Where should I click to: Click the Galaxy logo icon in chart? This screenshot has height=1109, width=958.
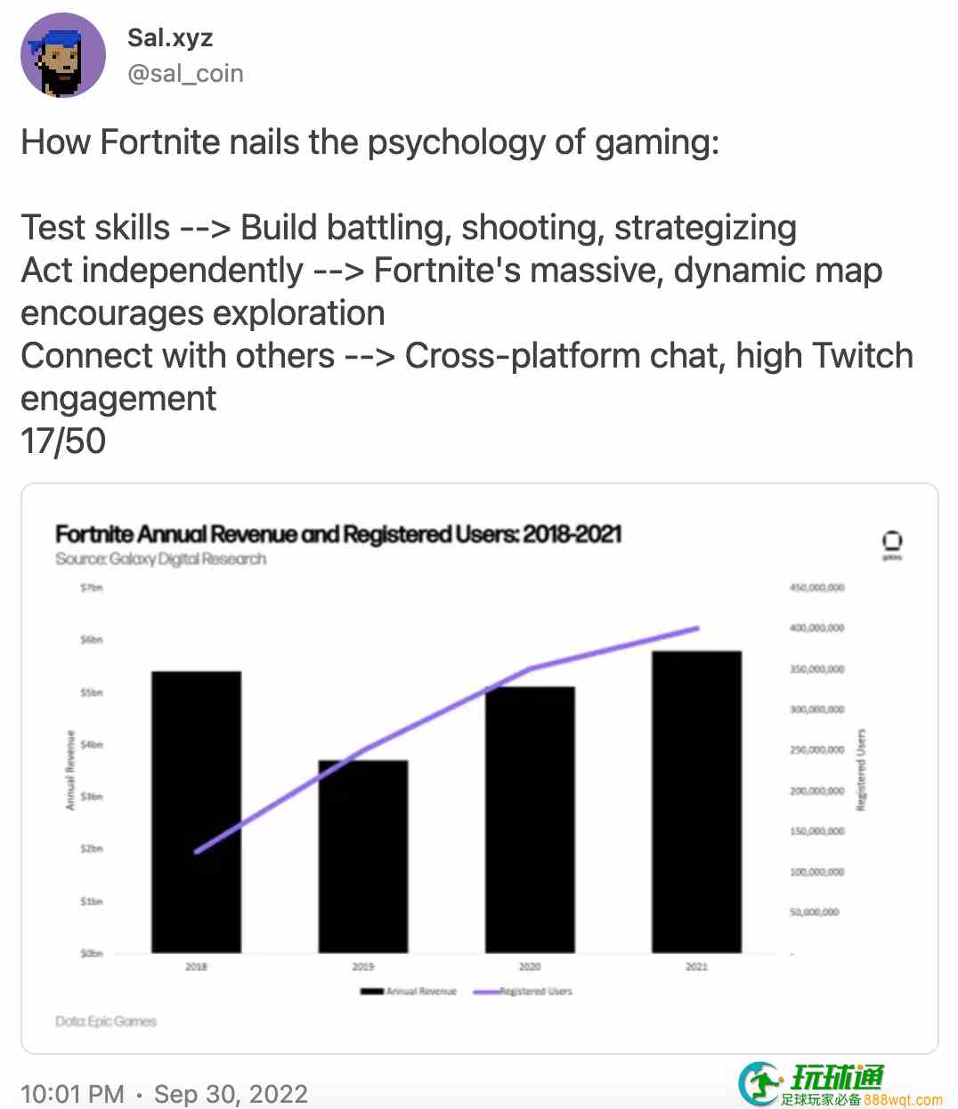click(x=891, y=543)
